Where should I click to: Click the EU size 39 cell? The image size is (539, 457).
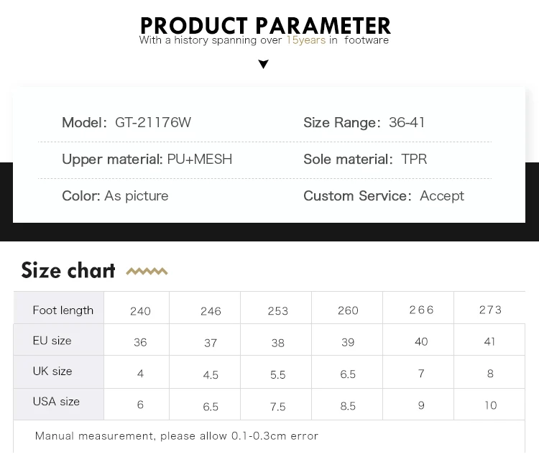348,343
